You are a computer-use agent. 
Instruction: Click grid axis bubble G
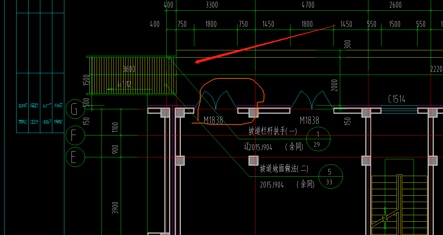tap(75, 109)
